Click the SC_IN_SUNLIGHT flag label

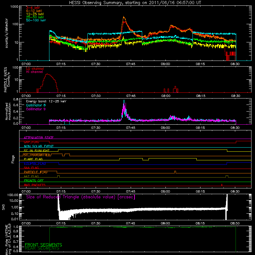[37, 150]
